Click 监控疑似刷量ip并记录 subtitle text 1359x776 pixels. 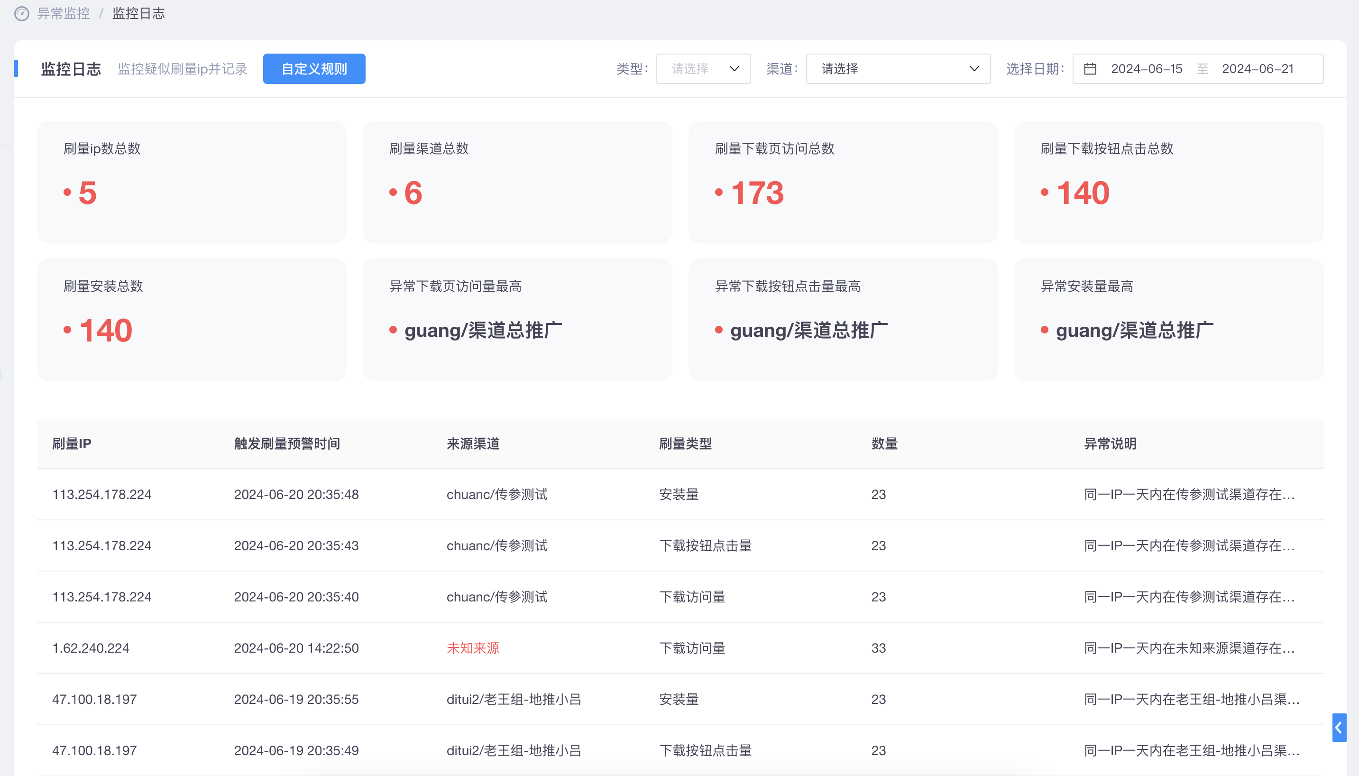pos(183,69)
